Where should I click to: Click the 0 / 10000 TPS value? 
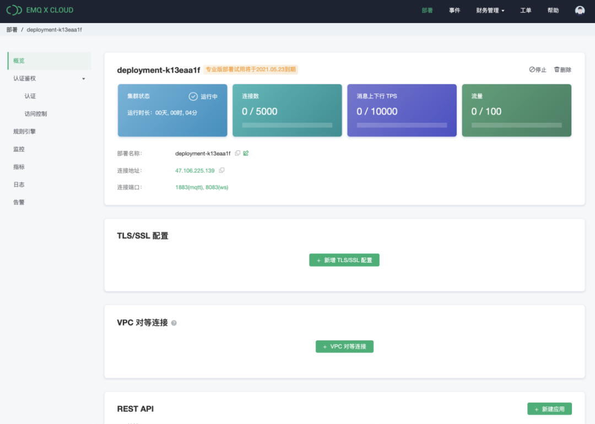(377, 111)
